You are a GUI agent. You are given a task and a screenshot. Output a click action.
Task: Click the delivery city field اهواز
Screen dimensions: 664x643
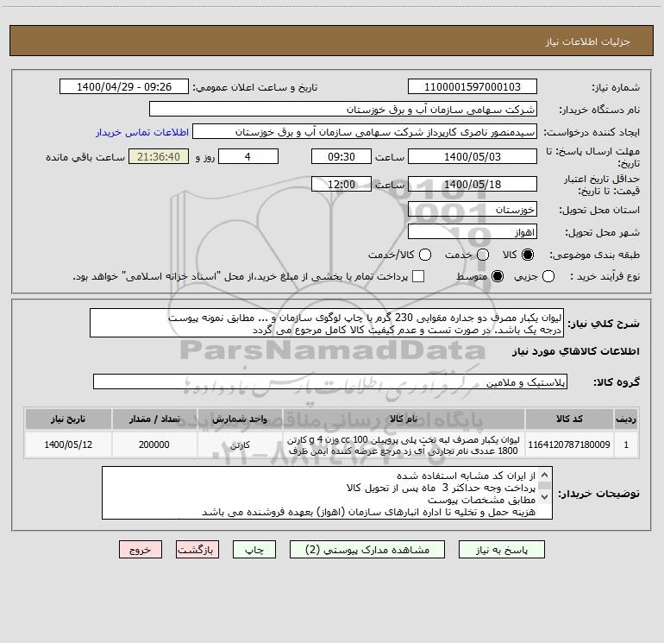pyautogui.click(x=473, y=232)
